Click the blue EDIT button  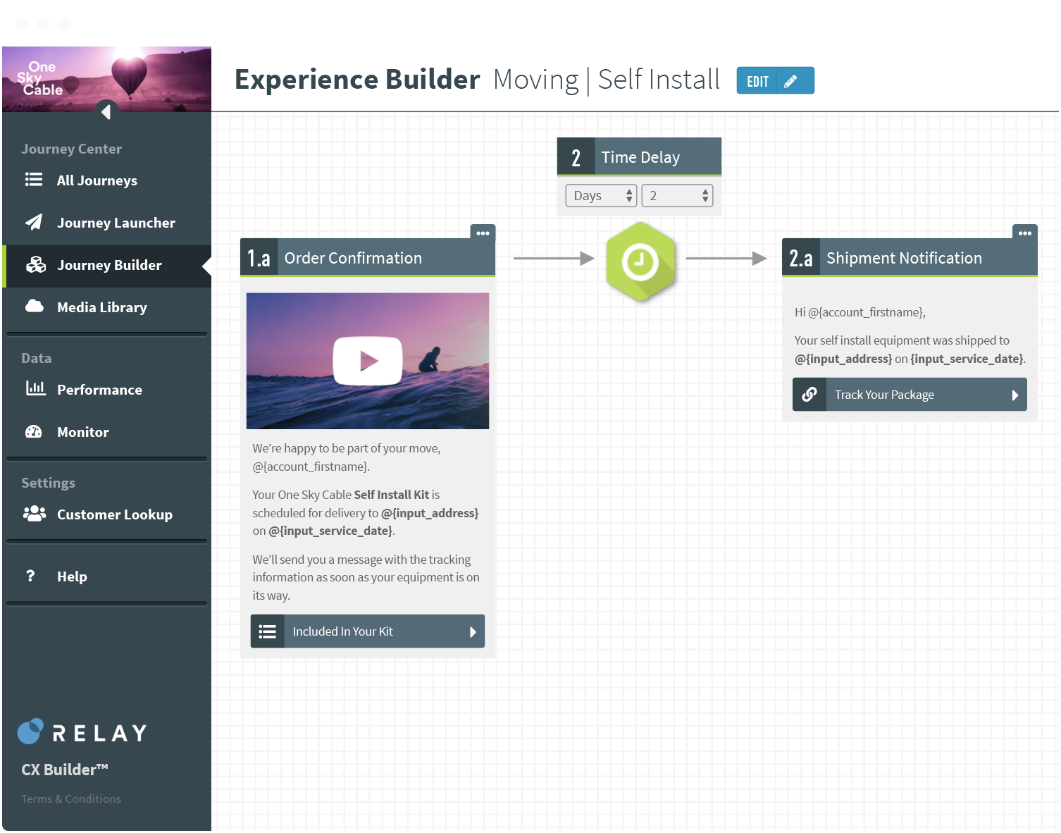[775, 81]
